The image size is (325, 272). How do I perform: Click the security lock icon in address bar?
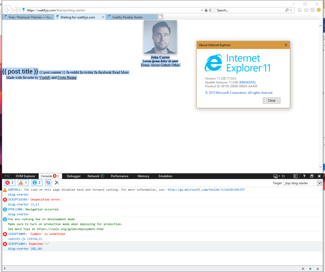(x=206, y=10)
